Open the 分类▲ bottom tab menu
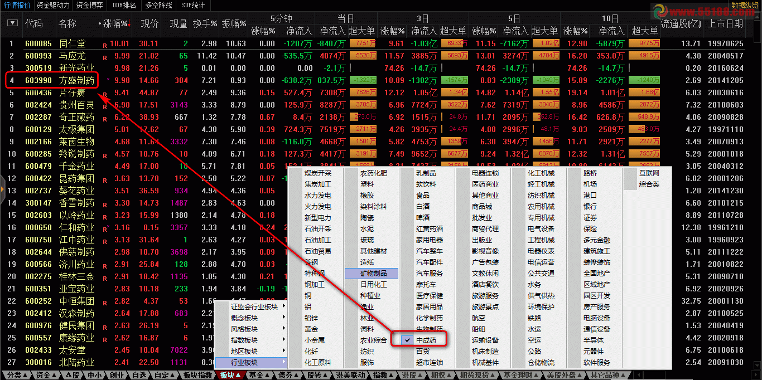 (17, 375)
